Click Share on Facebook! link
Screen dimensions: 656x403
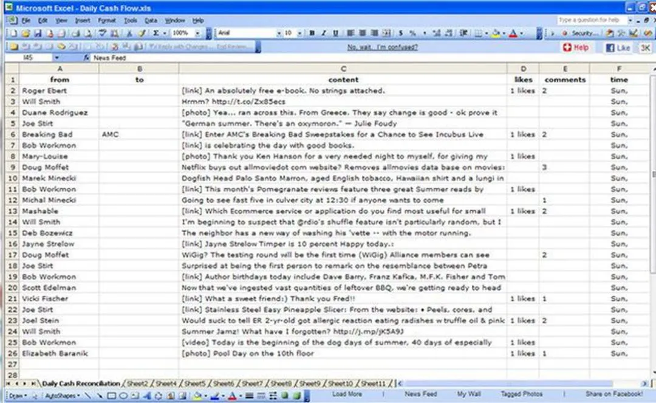click(x=613, y=394)
